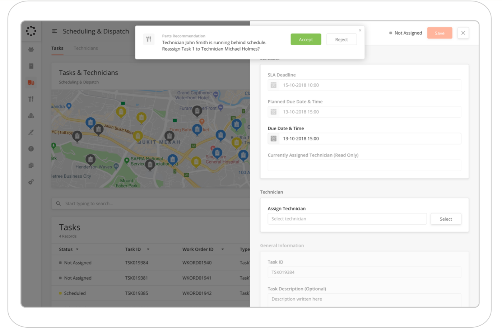This screenshot has height=336, width=502.
Task: Dismiss the Parts Recommendation popup with X
Action: pyautogui.click(x=360, y=31)
